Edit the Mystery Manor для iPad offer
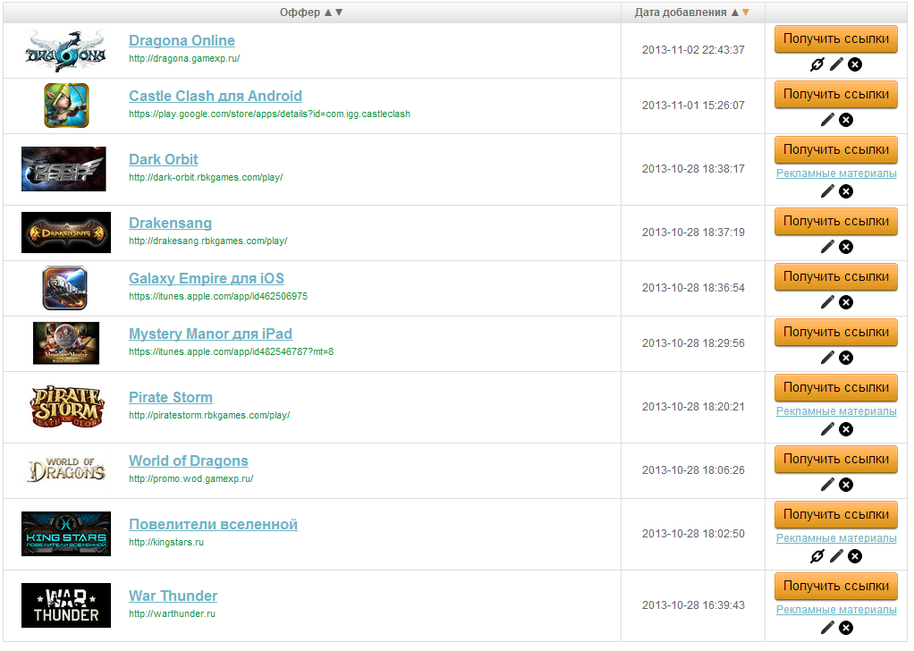 [827, 358]
